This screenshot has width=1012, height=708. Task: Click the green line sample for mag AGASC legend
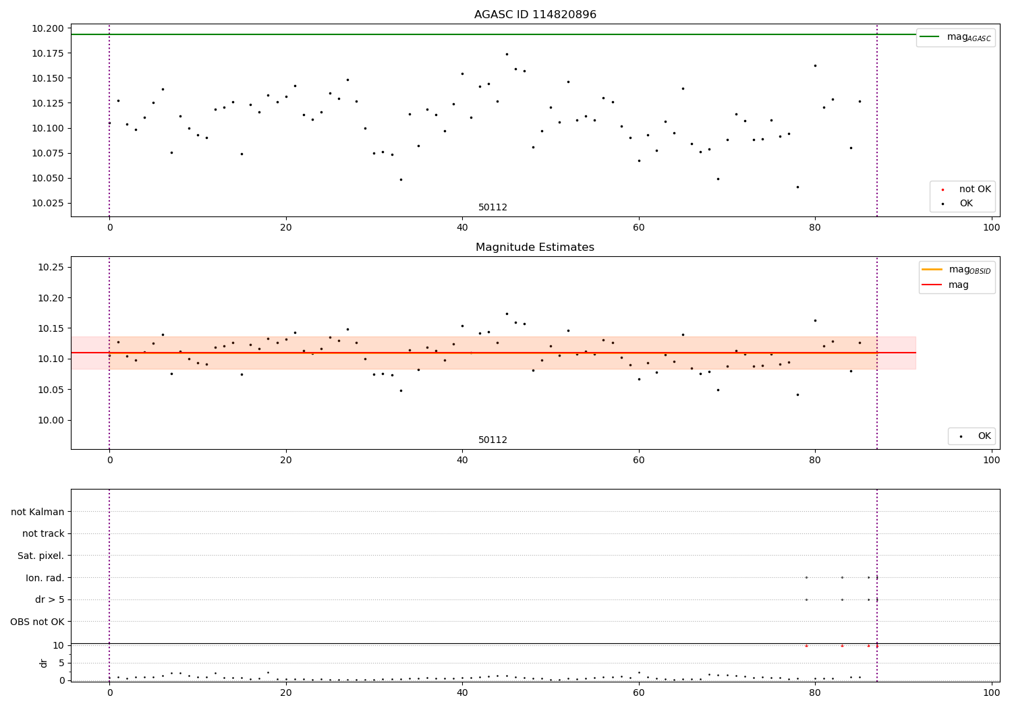coord(930,37)
